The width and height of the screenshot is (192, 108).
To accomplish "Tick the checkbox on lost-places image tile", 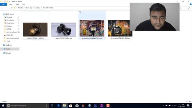I will click(x=80, y=12).
